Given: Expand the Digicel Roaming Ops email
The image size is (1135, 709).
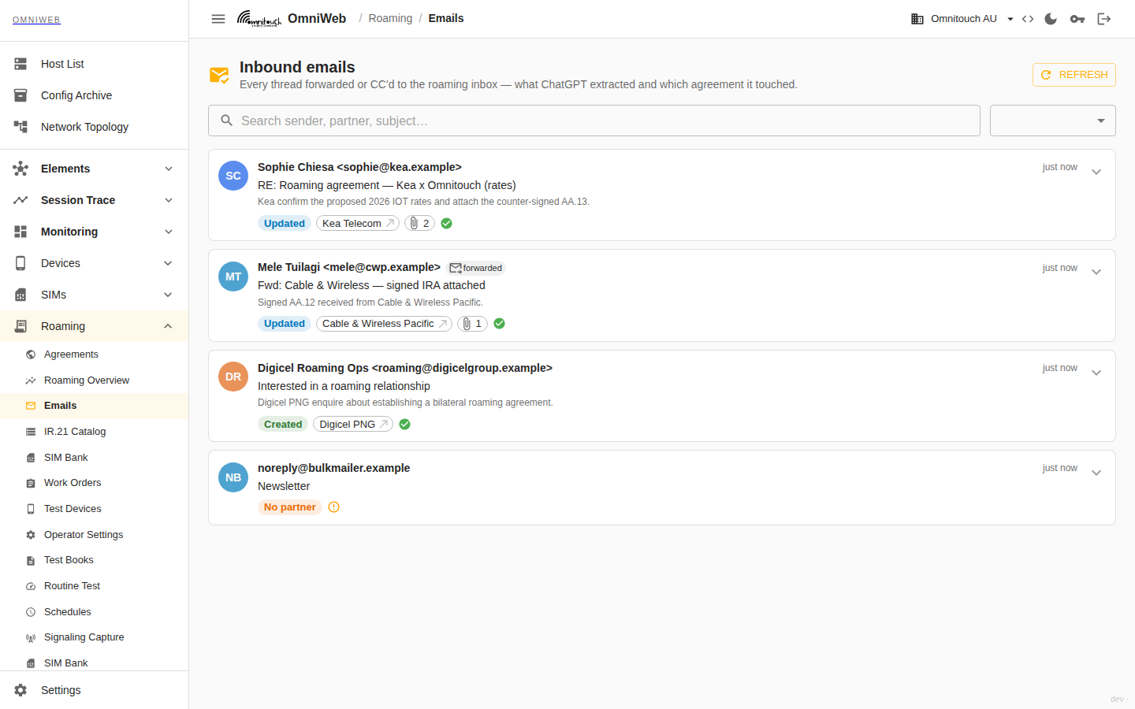Looking at the screenshot, I should [x=1096, y=373].
